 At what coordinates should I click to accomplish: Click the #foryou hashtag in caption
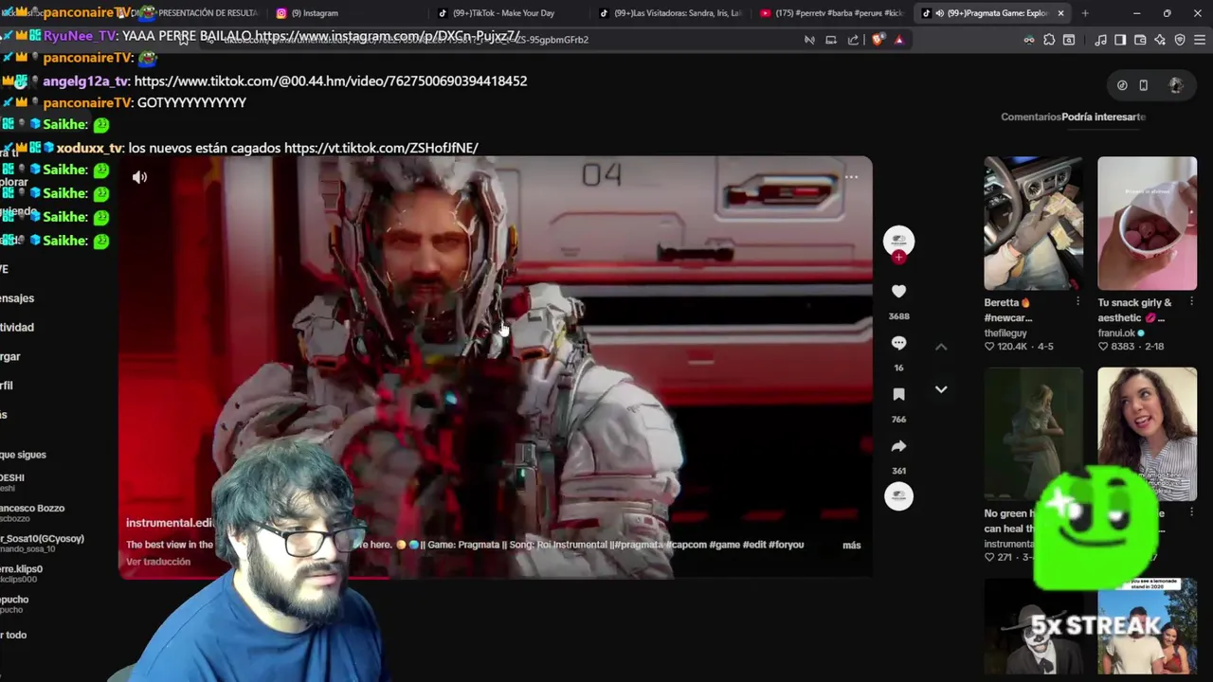tap(787, 545)
